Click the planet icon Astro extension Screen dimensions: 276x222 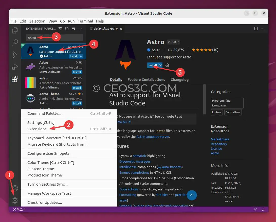30,67
